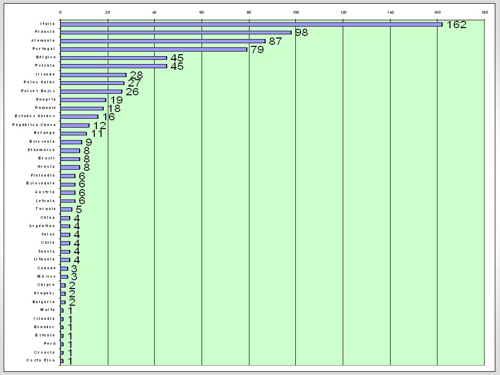The width and height of the screenshot is (500, 375).
Task: Select the Francia label on the axis
Action: point(45,32)
